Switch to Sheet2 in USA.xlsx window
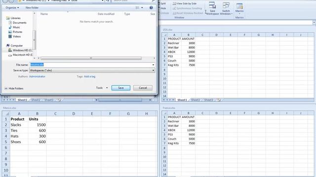This screenshot has width=316, height=177. click(196, 100)
